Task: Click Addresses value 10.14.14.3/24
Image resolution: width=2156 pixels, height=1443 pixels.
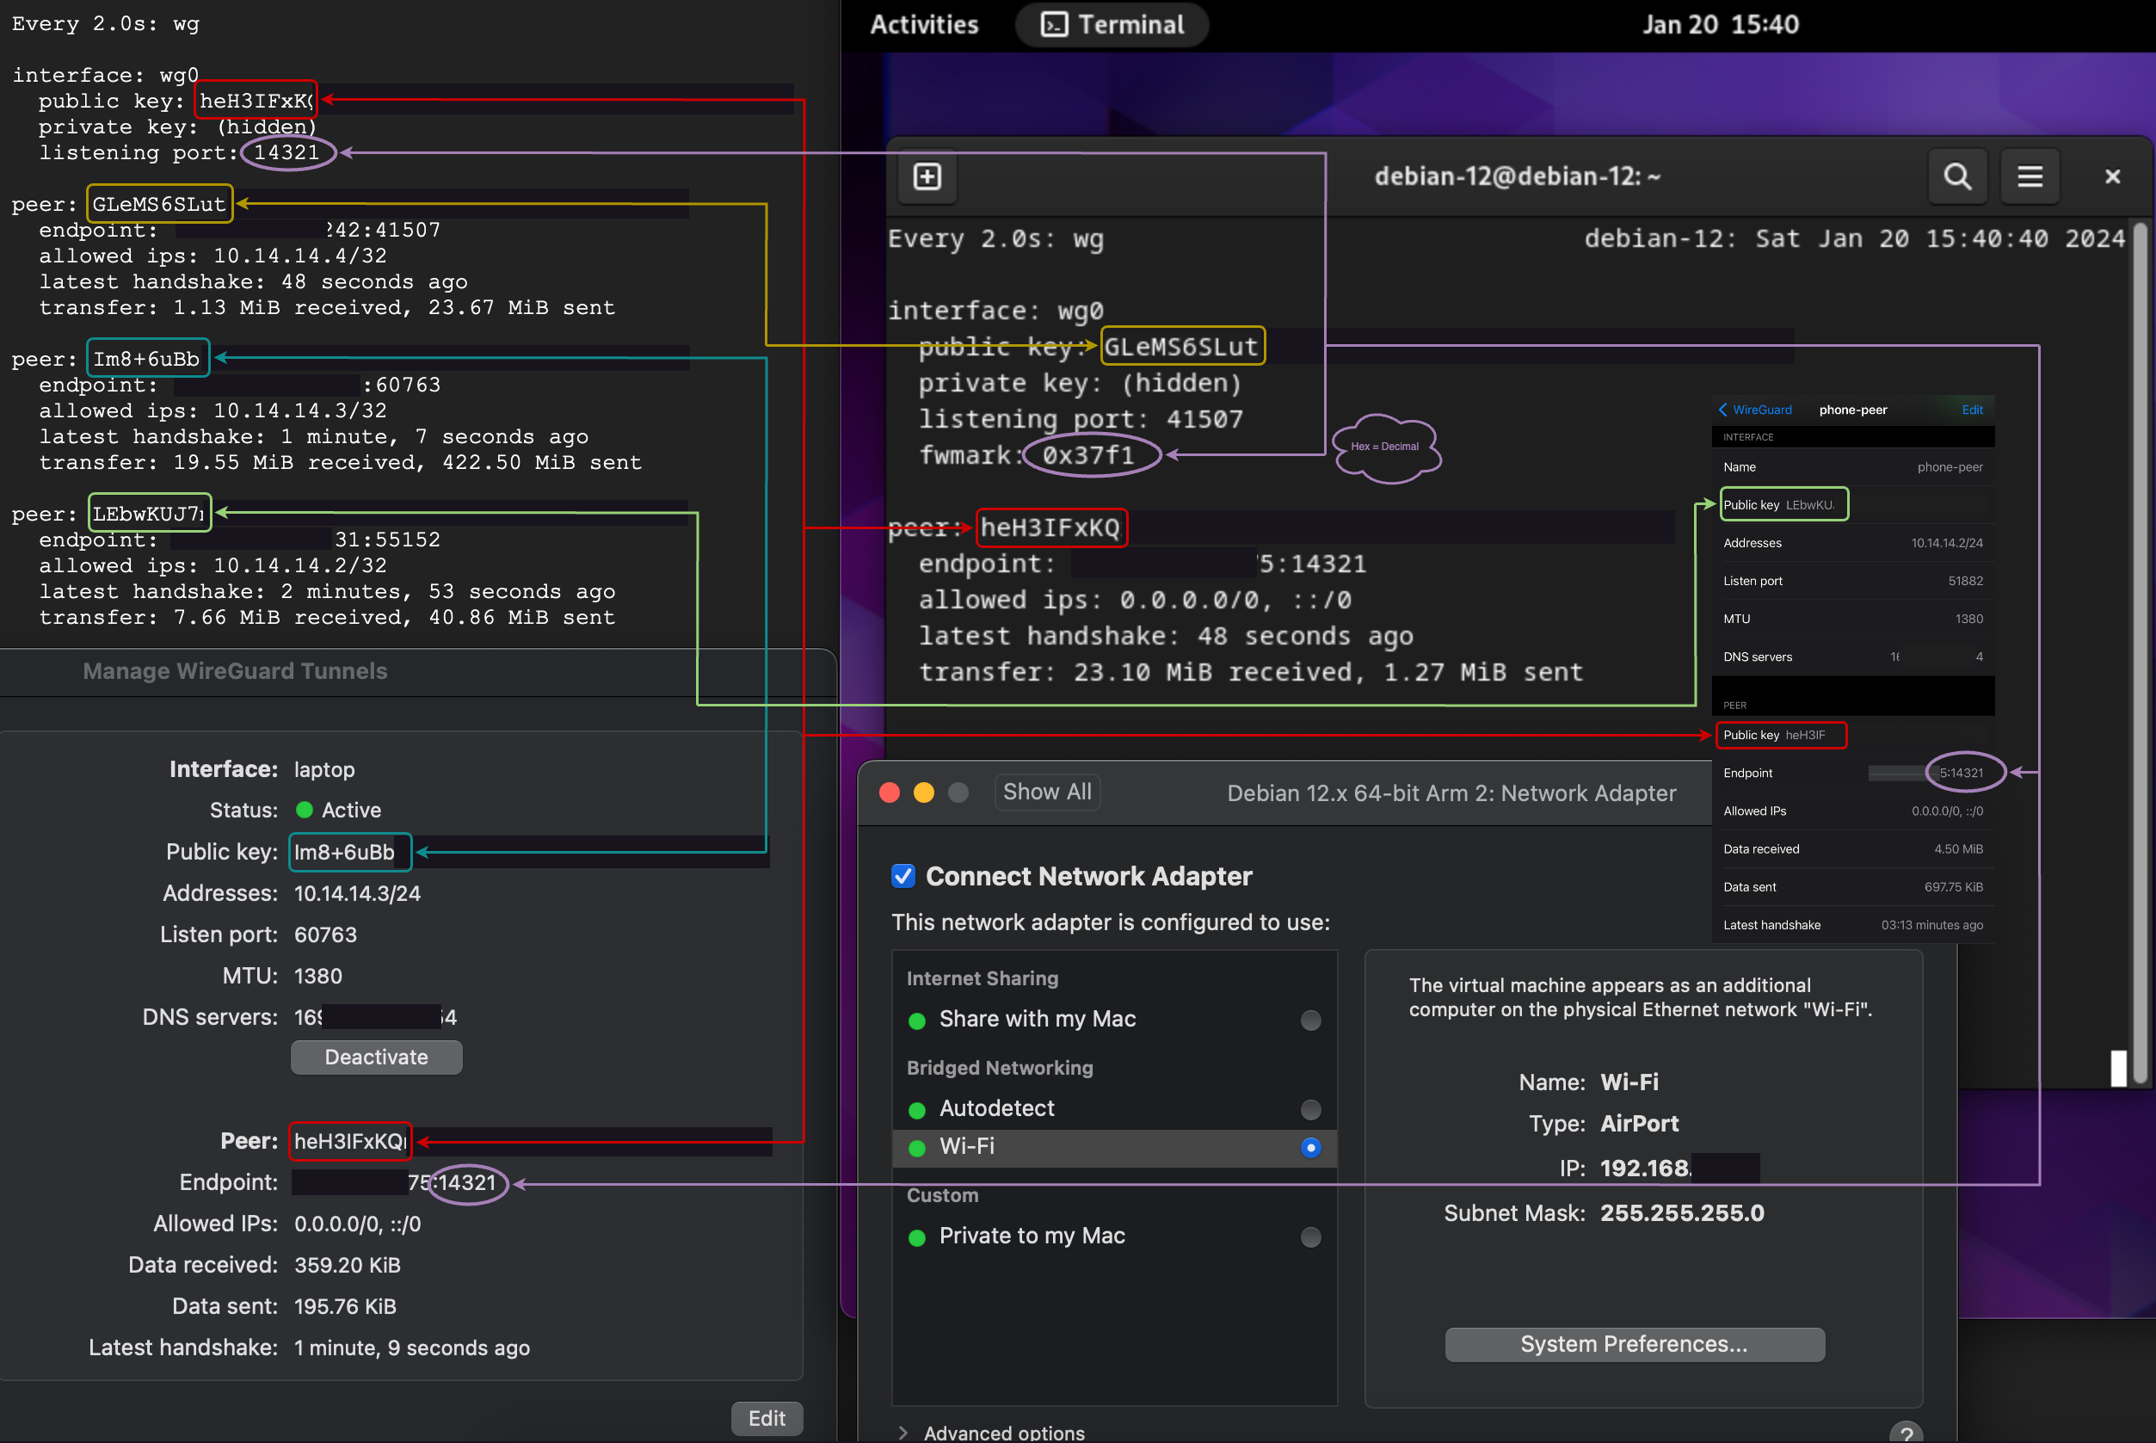Action: pyautogui.click(x=357, y=893)
